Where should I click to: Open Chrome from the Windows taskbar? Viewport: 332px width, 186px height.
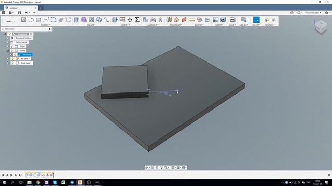pyautogui.click(x=38, y=182)
